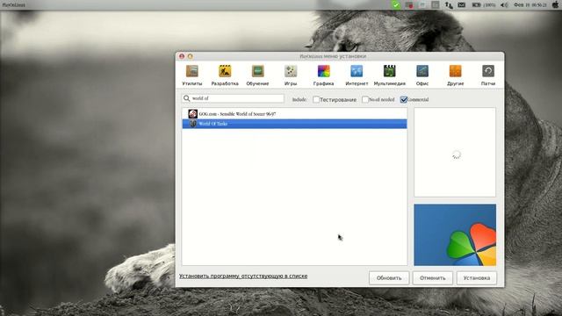
Task: Open the Графика (Graphics) category icon
Action: (324, 71)
